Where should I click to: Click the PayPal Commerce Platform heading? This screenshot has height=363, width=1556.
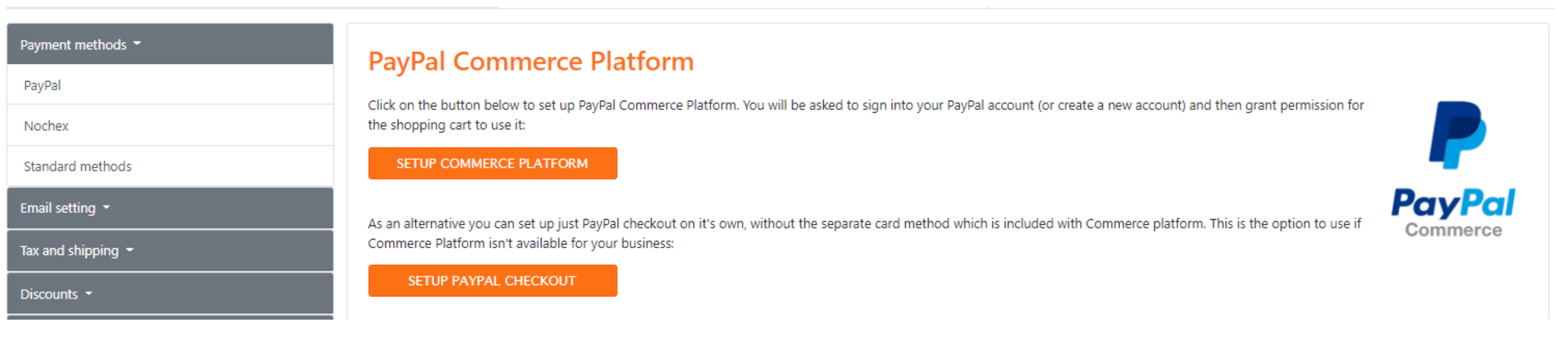point(530,61)
